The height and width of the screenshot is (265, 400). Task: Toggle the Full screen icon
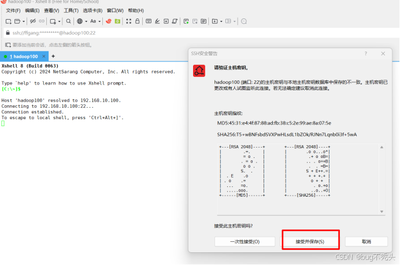coord(129,21)
